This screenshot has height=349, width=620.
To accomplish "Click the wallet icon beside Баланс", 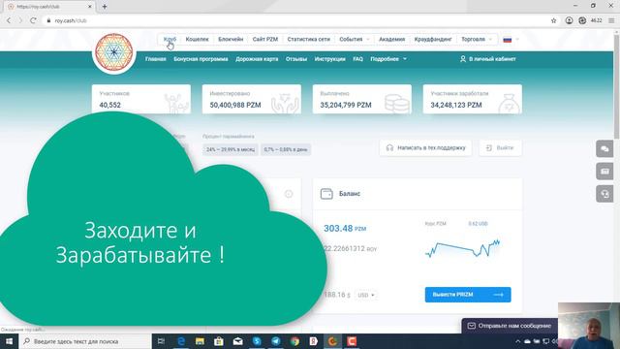I will 326,194.
